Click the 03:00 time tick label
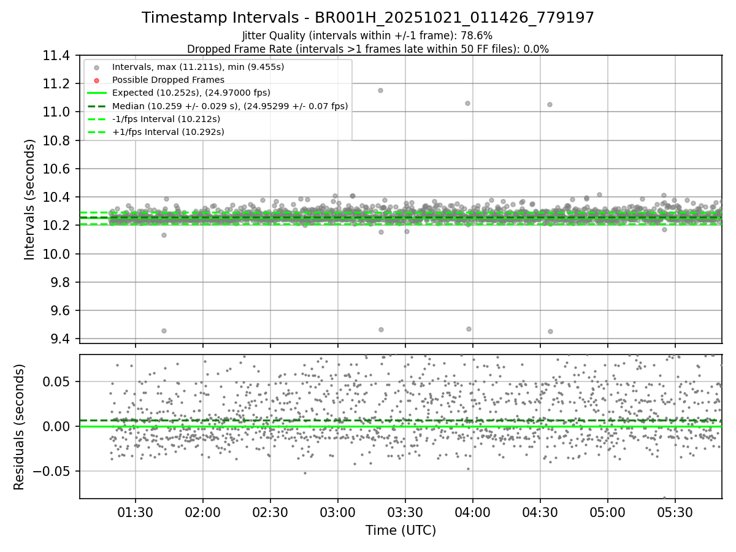 pos(337,512)
